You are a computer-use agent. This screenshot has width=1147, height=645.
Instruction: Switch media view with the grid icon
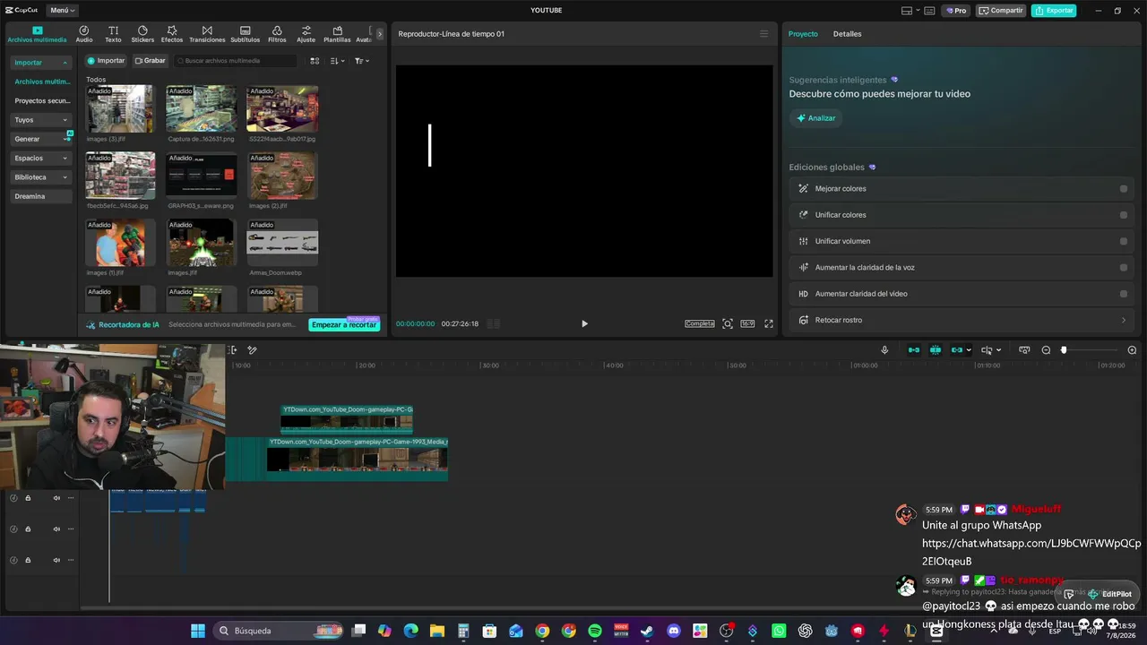[315, 61]
